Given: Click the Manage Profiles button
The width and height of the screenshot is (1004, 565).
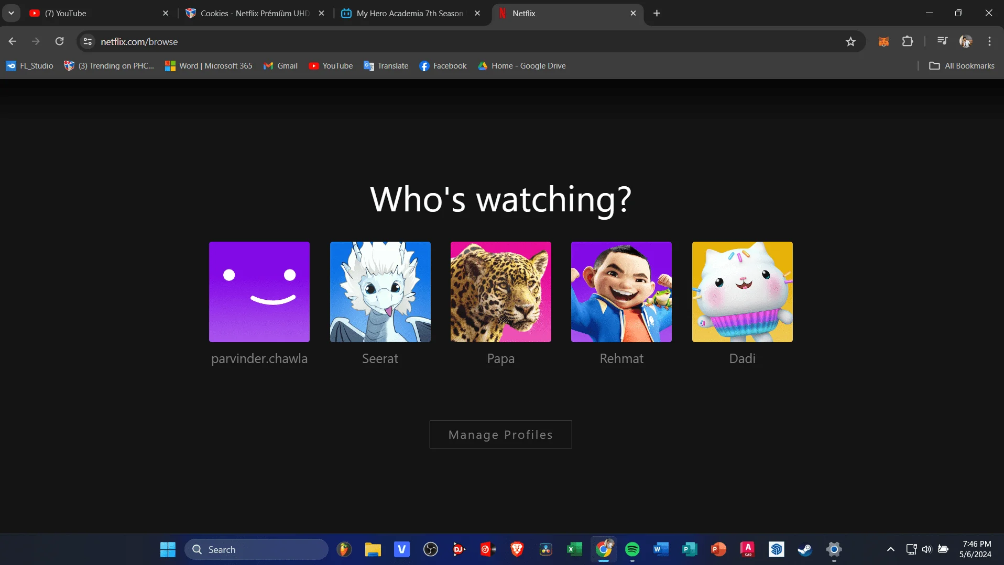Looking at the screenshot, I should pos(501,435).
